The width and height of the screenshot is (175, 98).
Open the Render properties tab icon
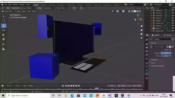tap(147, 44)
